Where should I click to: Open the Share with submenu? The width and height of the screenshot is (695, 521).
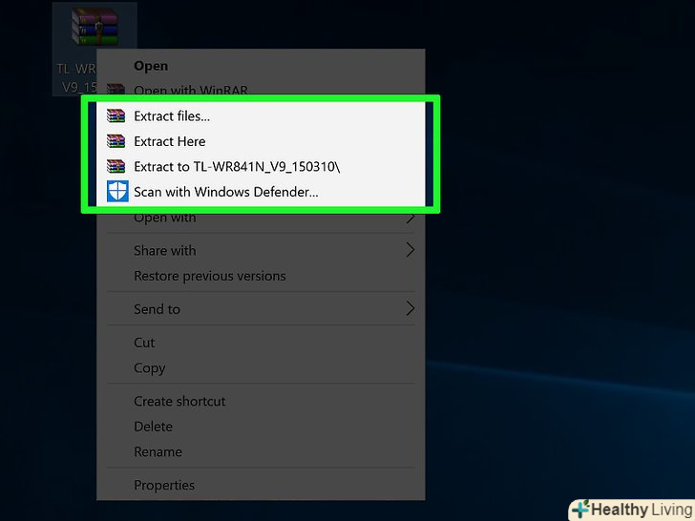pyautogui.click(x=261, y=250)
